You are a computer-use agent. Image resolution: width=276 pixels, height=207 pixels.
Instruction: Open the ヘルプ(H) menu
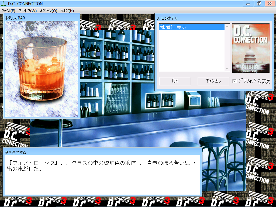pyautogui.click(x=67, y=11)
